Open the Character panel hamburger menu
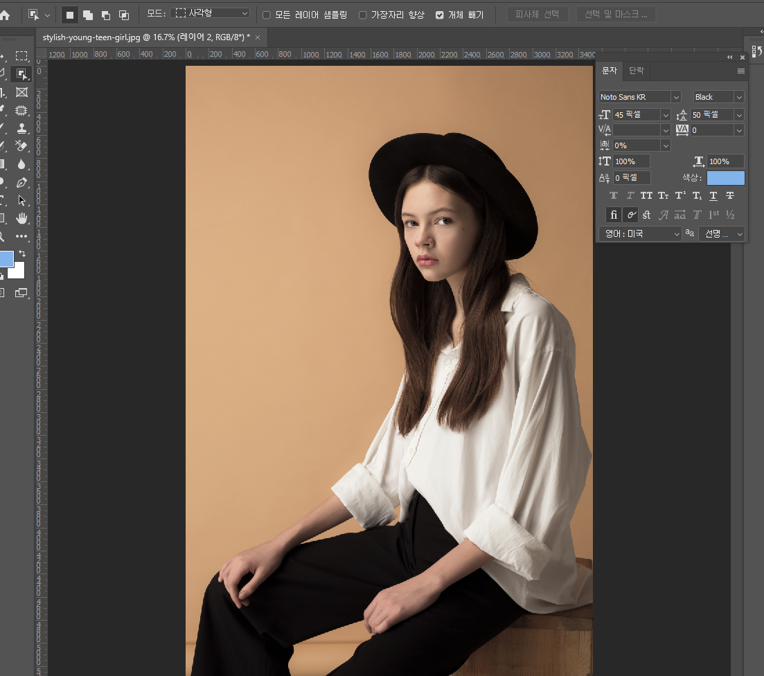The width and height of the screenshot is (764, 676). (x=740, y=71)
